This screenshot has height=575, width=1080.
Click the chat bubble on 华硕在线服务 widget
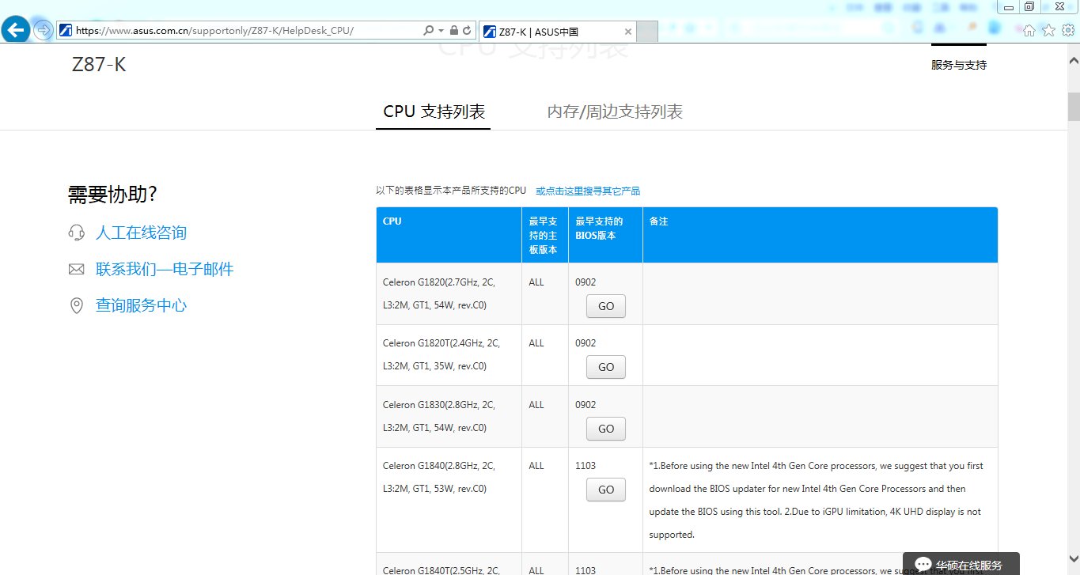[923, 563]
